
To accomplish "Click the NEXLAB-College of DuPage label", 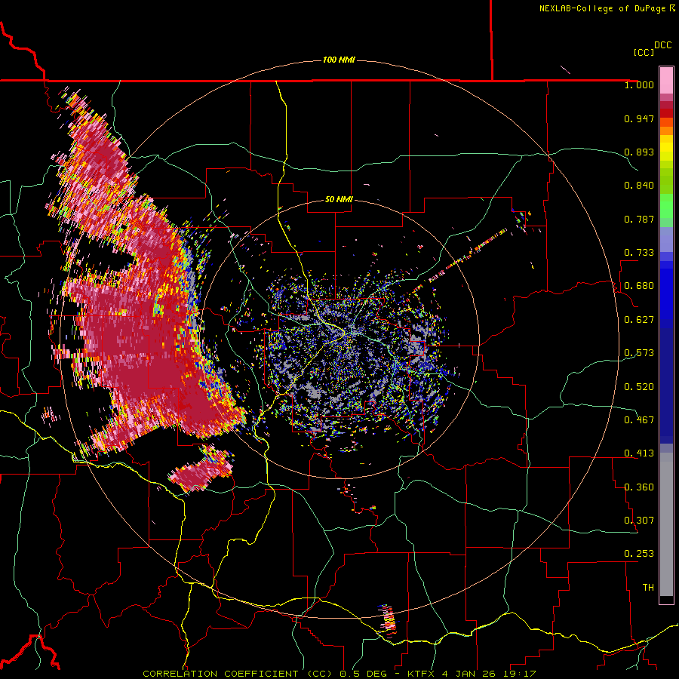I will point(607,8).
